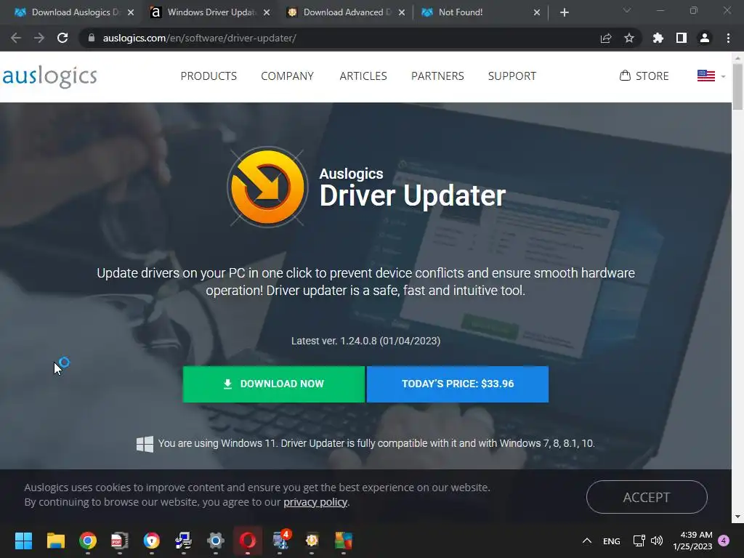Click the tab search chevron
Viewport: 744px width, 558px height.
tap(627, 10)
